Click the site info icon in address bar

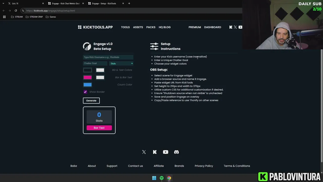(x=23, y=11)
